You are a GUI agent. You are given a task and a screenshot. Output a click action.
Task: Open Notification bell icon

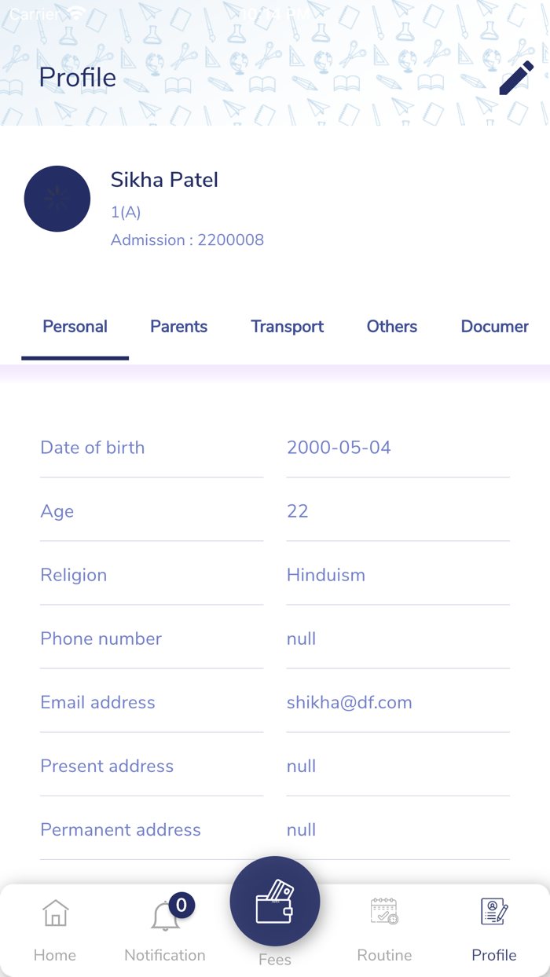pyautogui.click(x=164, y=917)
